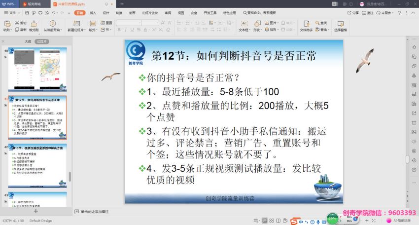The image size is (419, 225).
Task: Click zoom in plus button in status bar
Action: [x=367, y=221]
